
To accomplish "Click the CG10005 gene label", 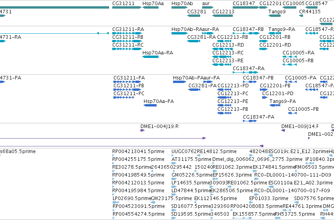I will tap(294, 4).
